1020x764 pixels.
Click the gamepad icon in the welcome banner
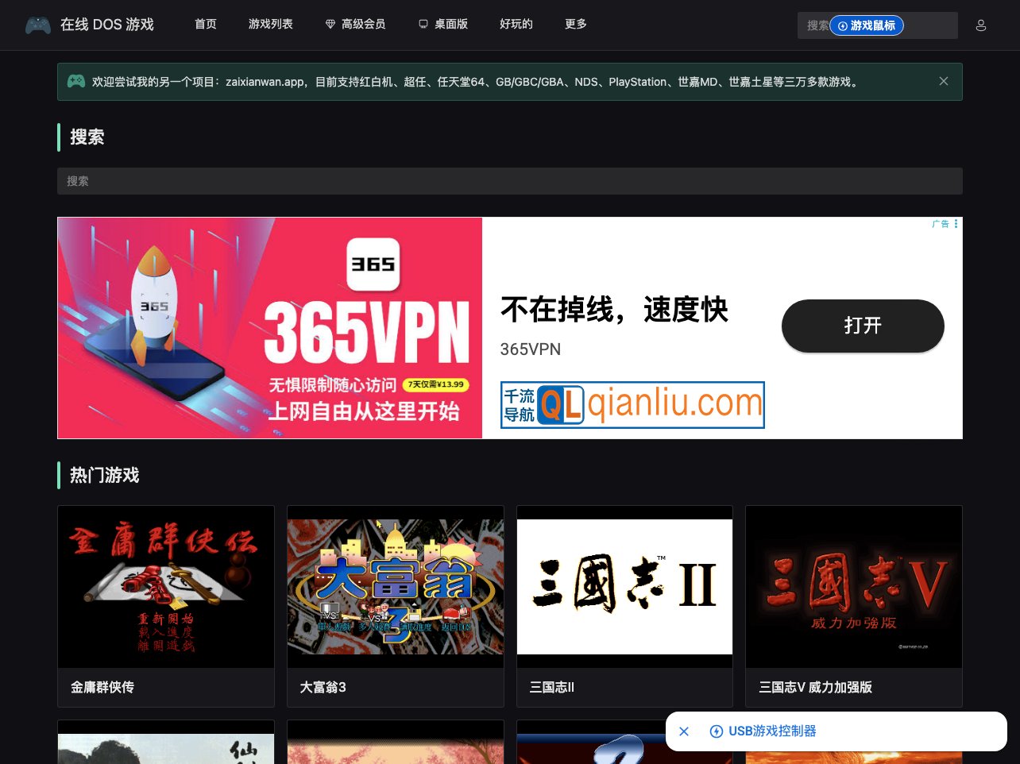coord(75,81)
